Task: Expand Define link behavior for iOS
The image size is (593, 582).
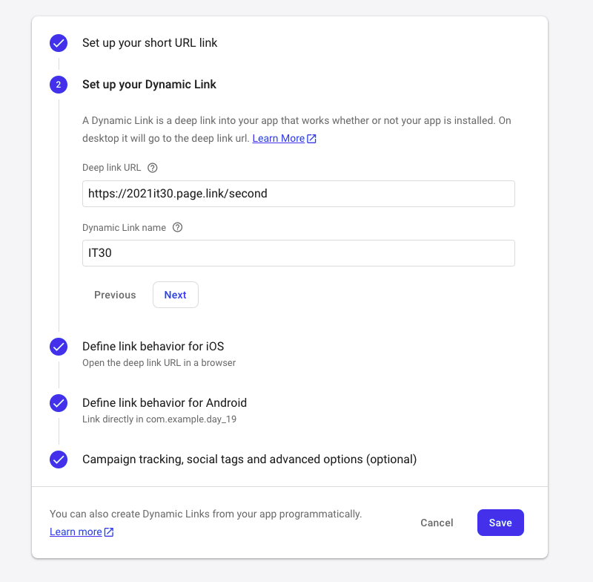Action: [x=153, y=347]
